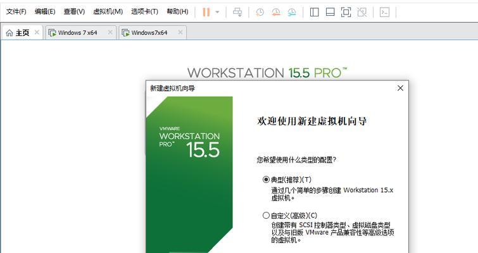Click the 您希望使用什么类型的配置? text

[x=296, y=159]
